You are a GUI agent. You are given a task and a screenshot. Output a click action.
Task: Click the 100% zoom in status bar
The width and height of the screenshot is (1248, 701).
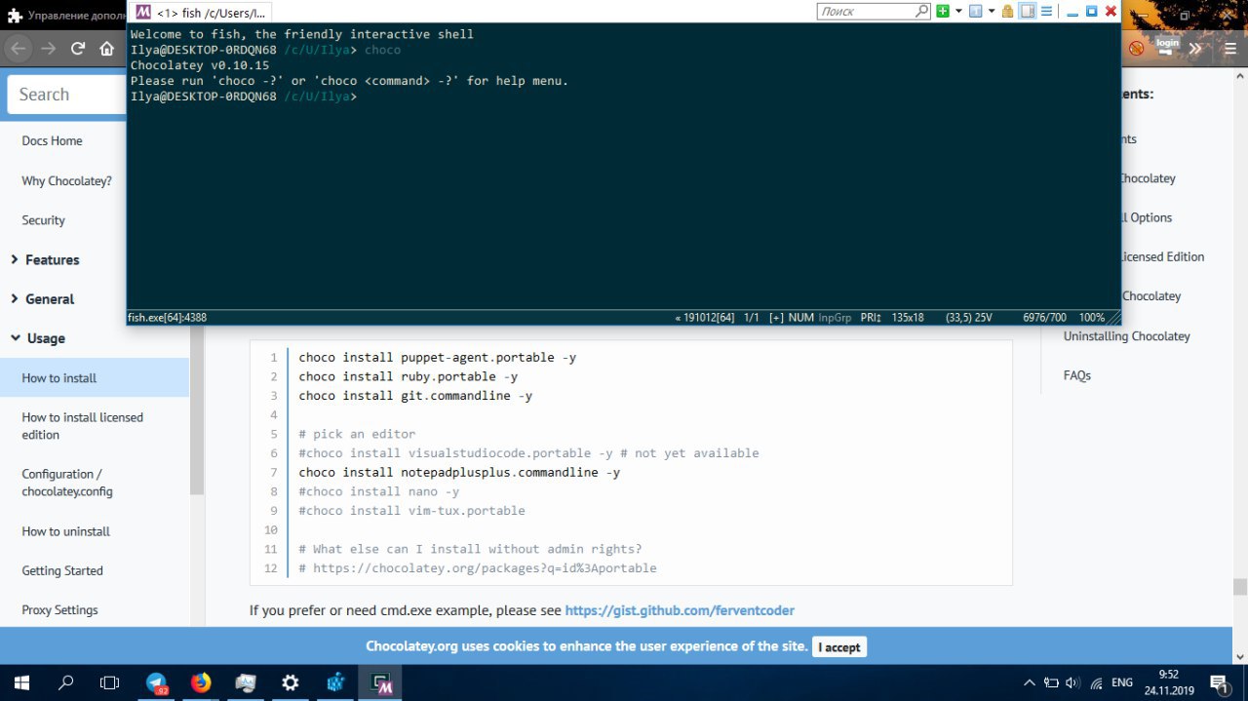(x=1092, y=318)
